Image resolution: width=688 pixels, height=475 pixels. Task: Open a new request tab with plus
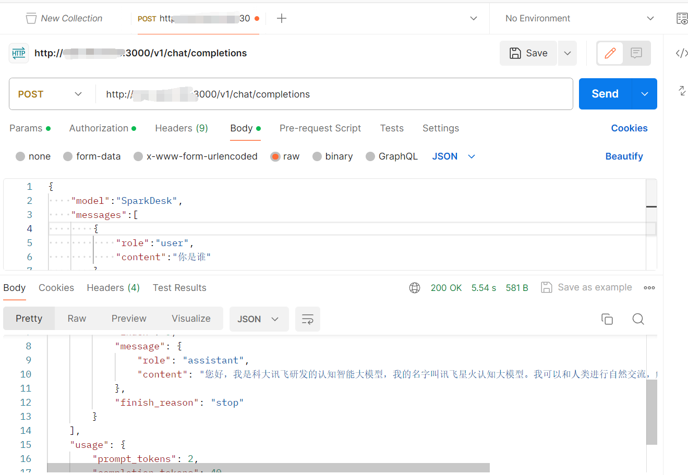(x=282, y=18)
